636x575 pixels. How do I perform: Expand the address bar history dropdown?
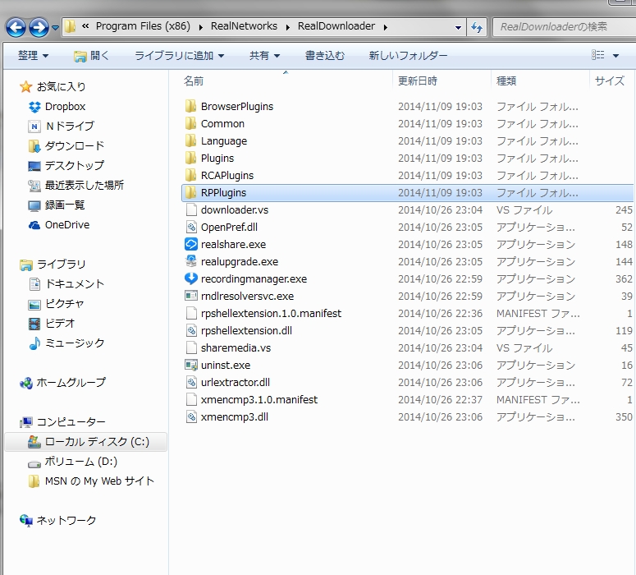click(x=458, y=28)
